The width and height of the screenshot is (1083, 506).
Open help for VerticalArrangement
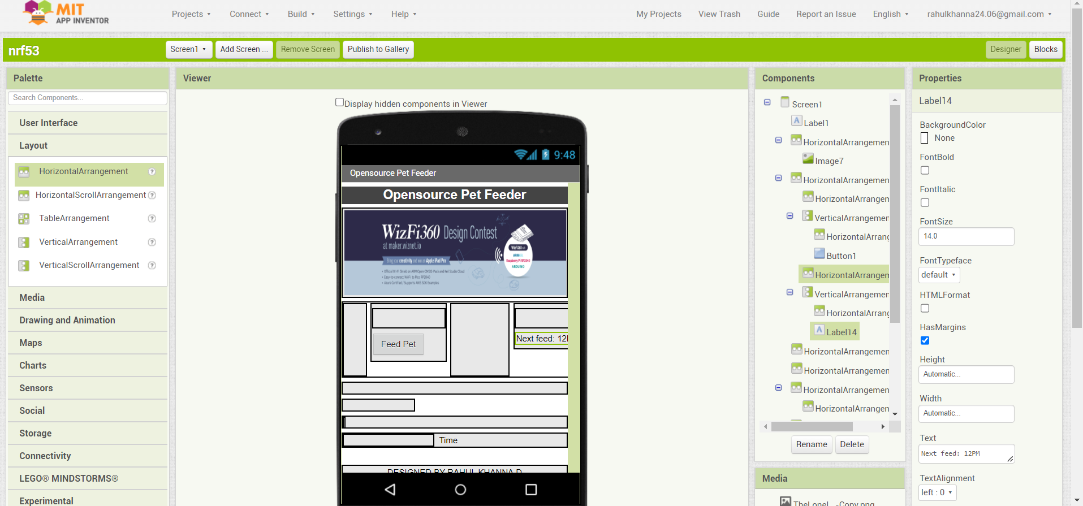click(x=152, y=243)
